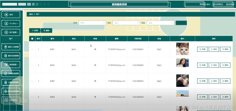This screenshot has height=111, width=236.
Task: Click the video progress bar handle
Action: pyautogui.click(x=101, y=110)
